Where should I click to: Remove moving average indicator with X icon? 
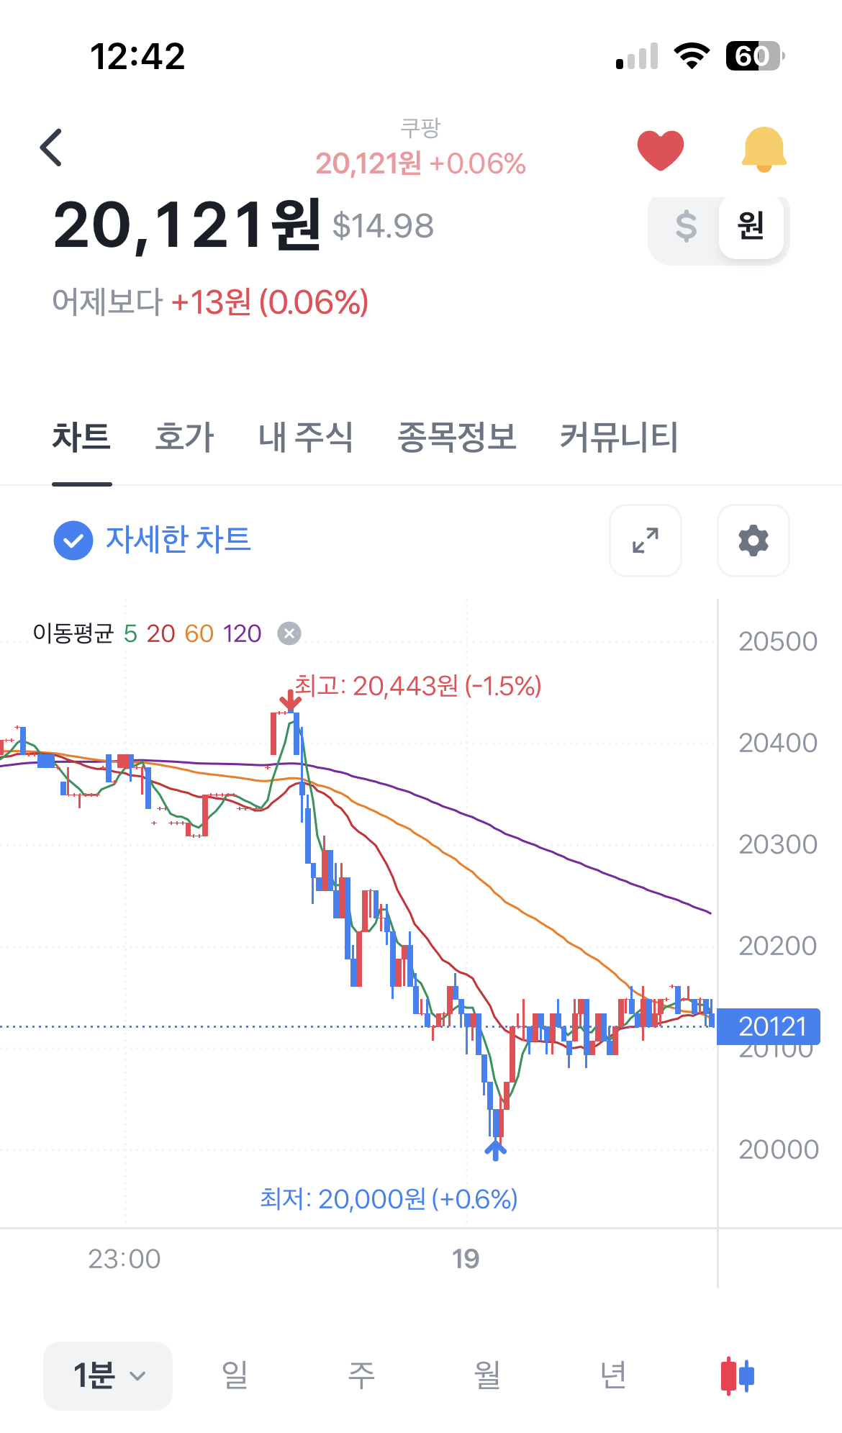(289, 633)
